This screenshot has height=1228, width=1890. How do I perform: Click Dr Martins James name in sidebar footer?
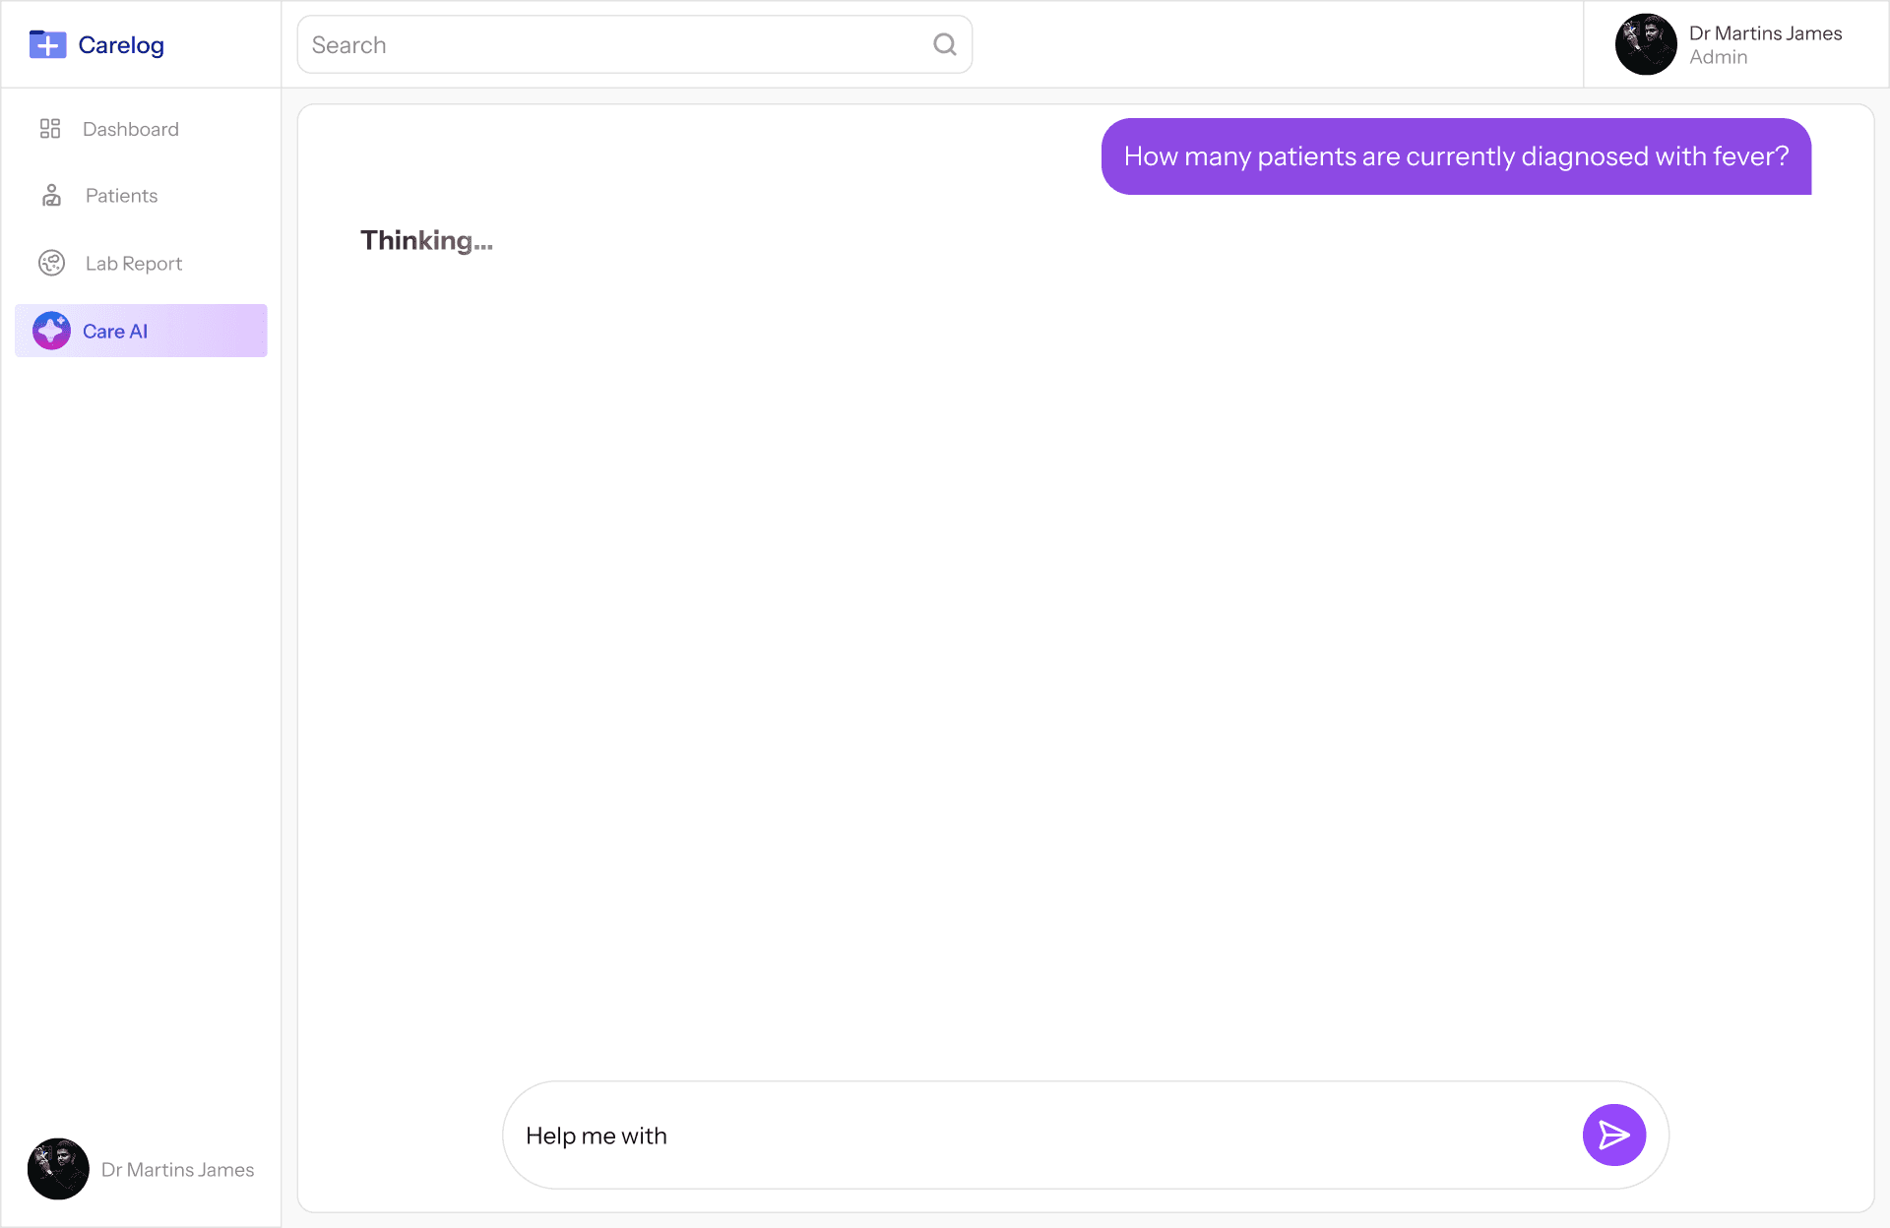[177, 1170]
